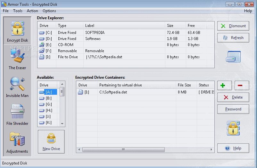Click the File Size column header

(x=186, y=85)
